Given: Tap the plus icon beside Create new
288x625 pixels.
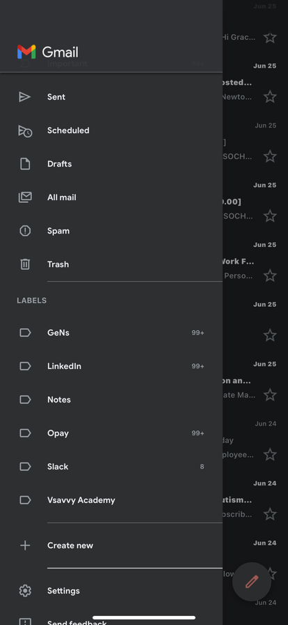Looking at the screenshot, I should (x=25, y=545).
